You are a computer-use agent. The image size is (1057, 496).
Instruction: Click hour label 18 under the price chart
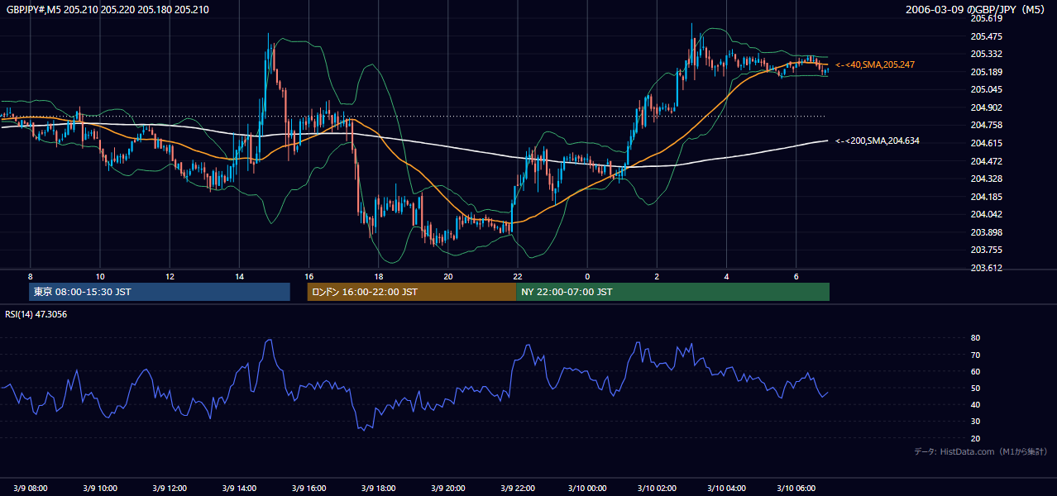point(378,276)
